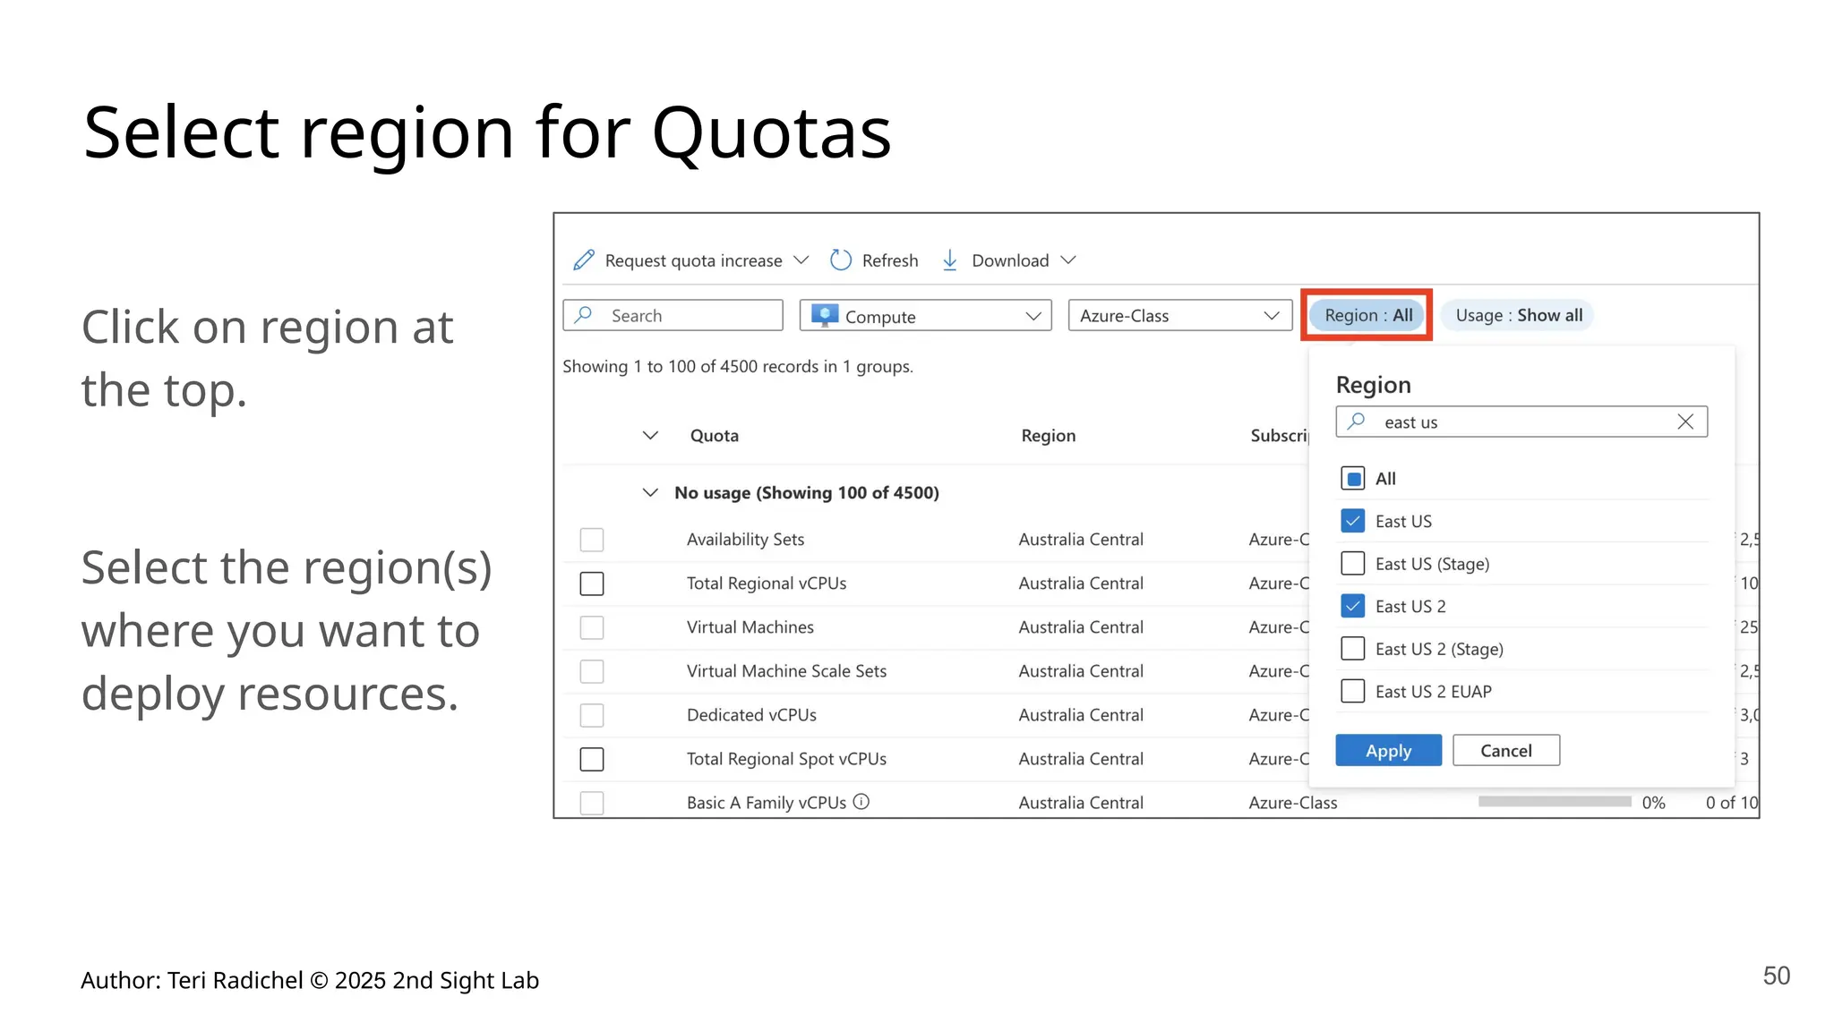Check the East US (Stage) checkbox

[1353, 564]
